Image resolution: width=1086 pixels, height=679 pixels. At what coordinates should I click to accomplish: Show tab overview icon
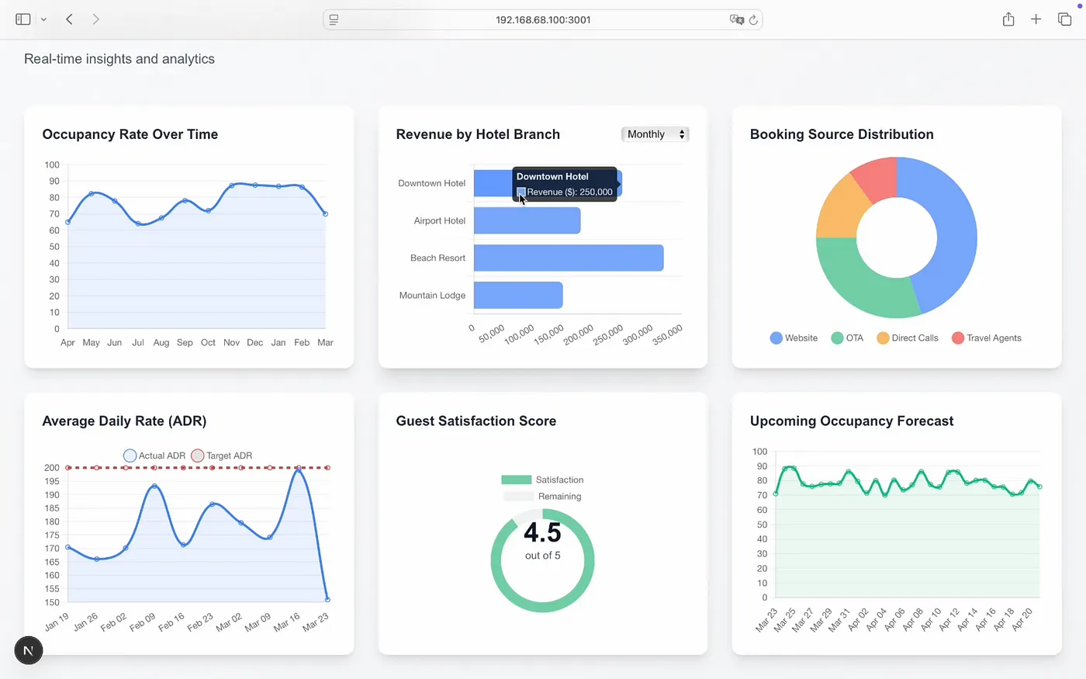[1064, 19]
